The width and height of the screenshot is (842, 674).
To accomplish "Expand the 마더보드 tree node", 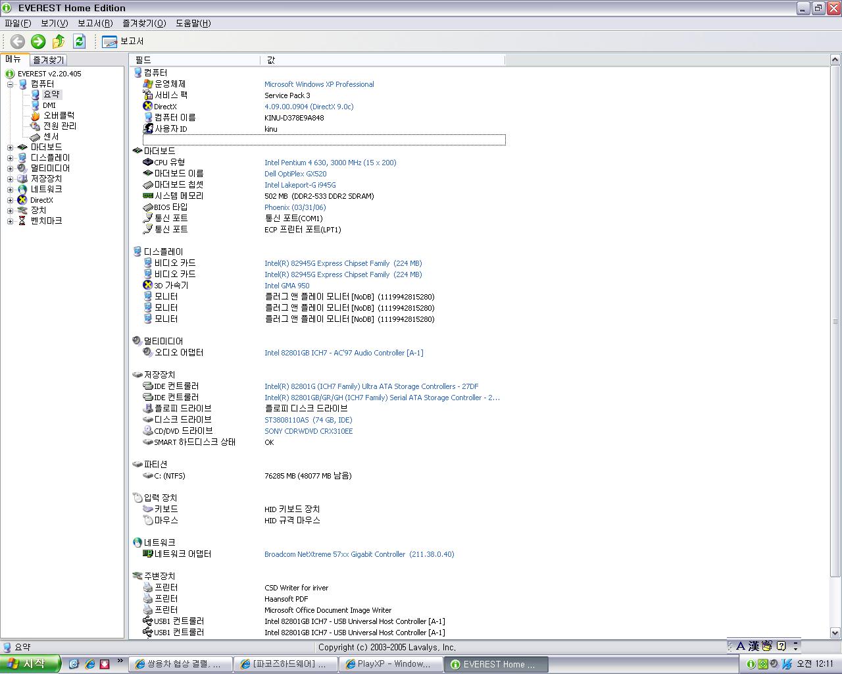I will (x=10, y=147).
